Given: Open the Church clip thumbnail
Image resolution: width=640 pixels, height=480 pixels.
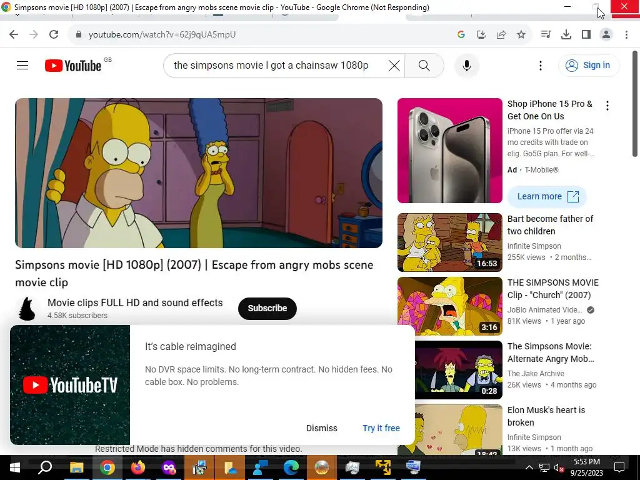Looking at the screenshot, I should pyautogui.click(x=450, y=306).
